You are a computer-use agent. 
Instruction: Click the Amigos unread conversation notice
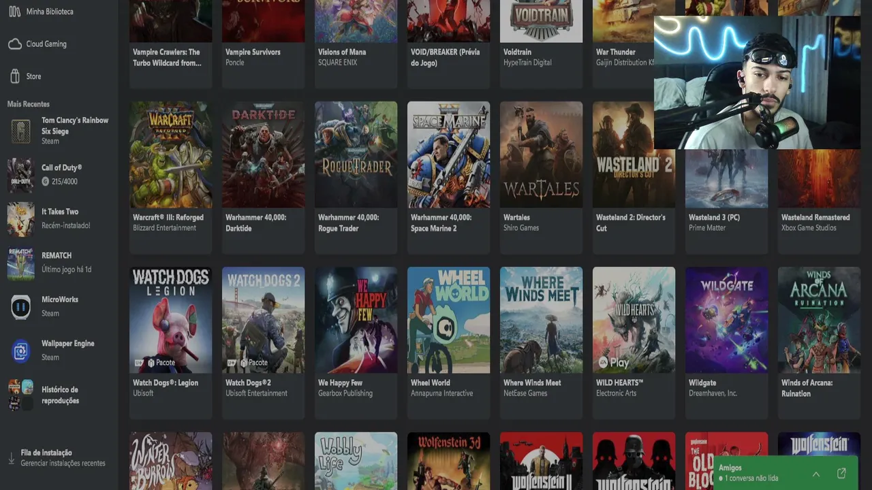[x=748, y=478]
